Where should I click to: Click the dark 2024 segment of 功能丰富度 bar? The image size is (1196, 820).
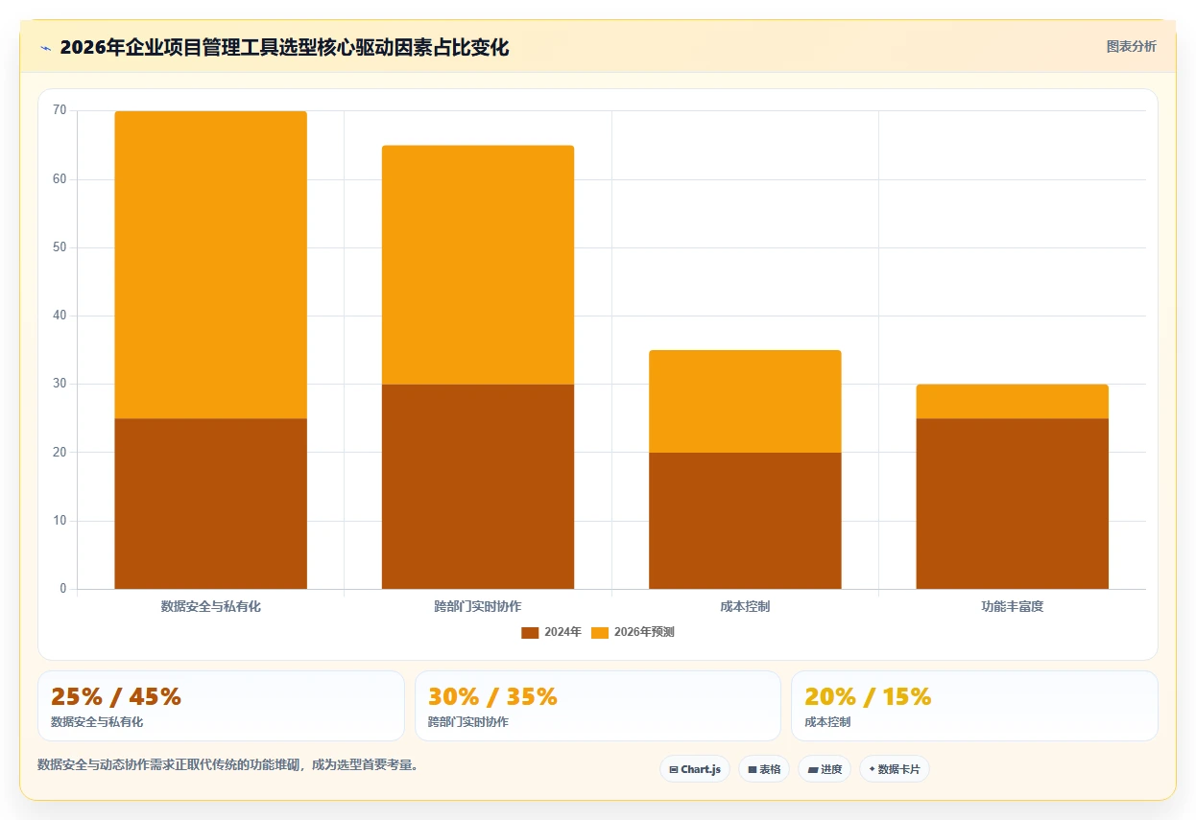pyautogui.click(x=1012, y=504)
